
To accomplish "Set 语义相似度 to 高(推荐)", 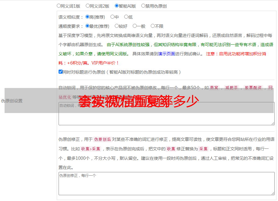I will (88, 17).
